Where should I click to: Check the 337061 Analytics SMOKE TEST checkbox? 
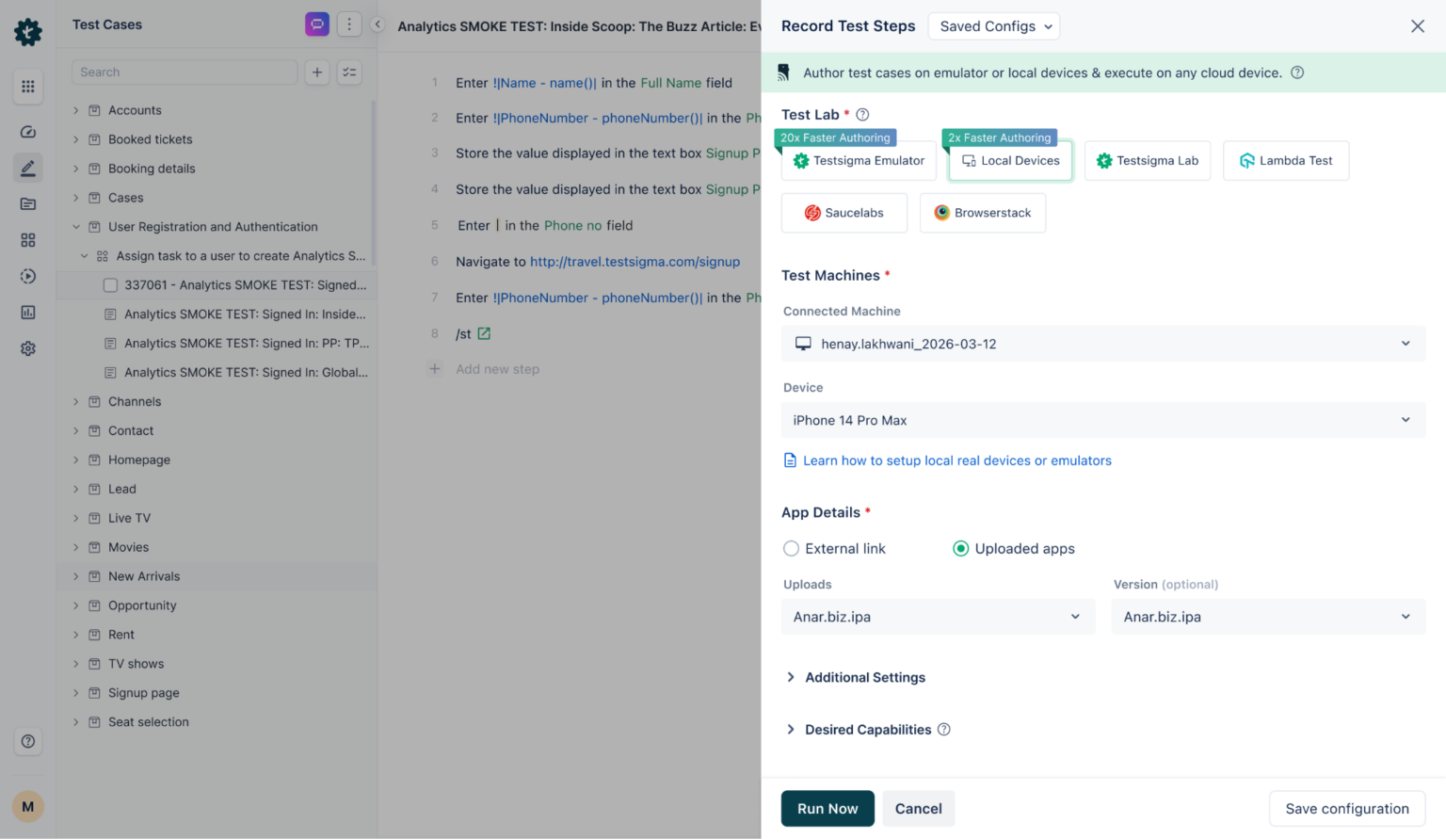coord(110,285)
